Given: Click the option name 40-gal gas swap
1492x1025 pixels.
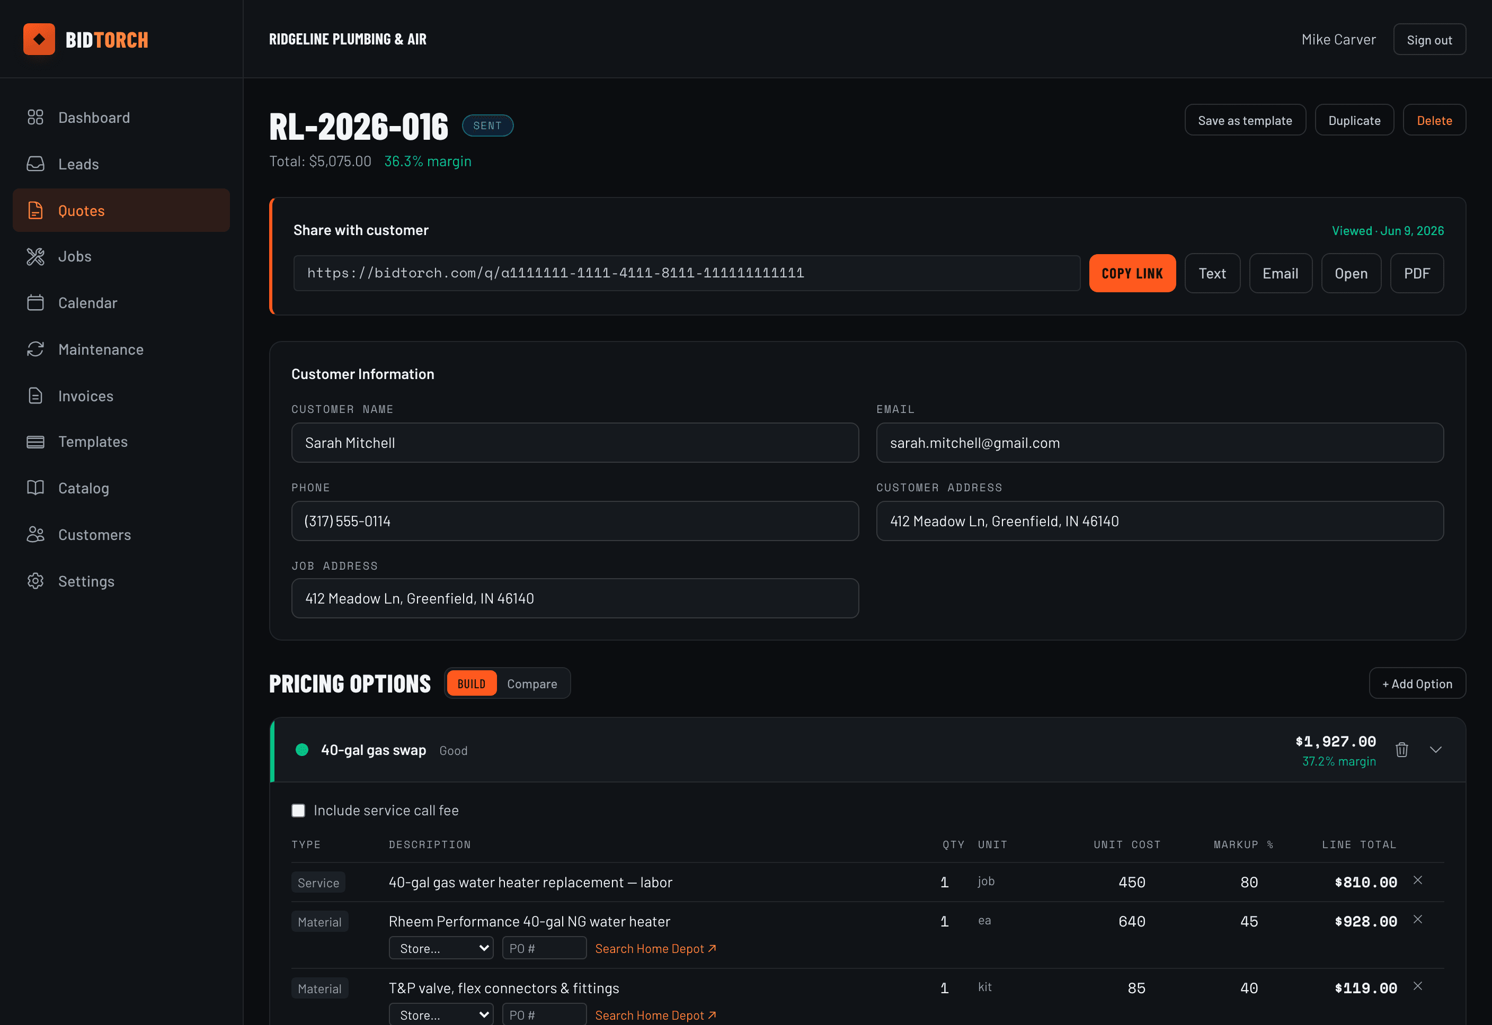Looking at the screenshot, I should (x=374, y=750).
